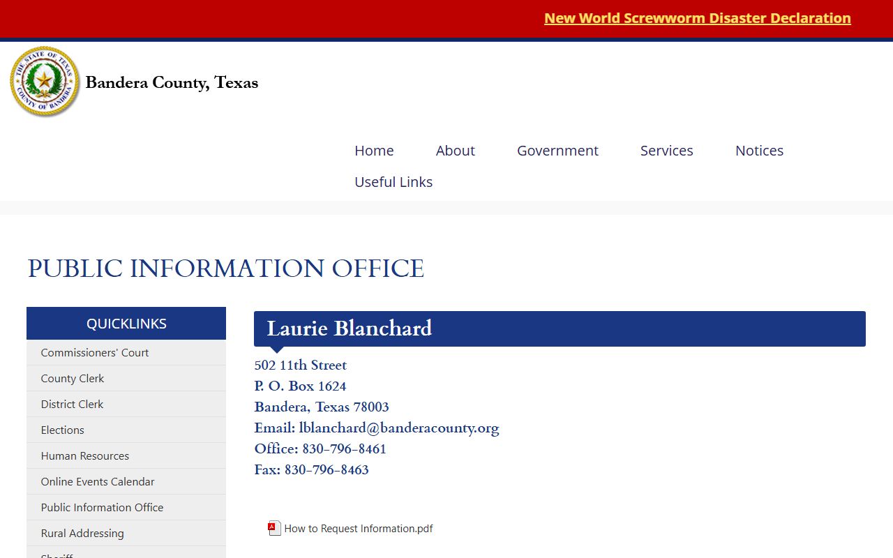Open Commissioners' Court quicklink
The width and height of the screenshot is (893, 558).
tap(126, 352)
